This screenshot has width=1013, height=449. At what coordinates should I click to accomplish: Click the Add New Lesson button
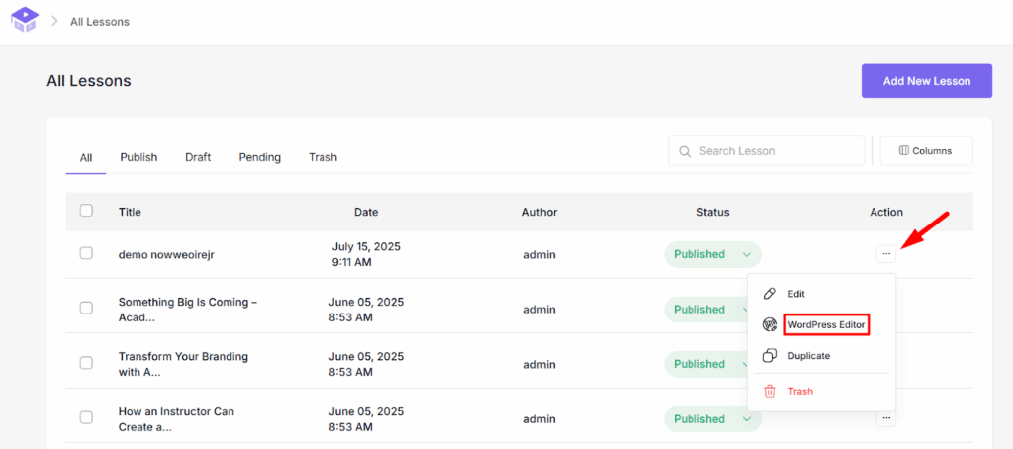pos(926,81)
